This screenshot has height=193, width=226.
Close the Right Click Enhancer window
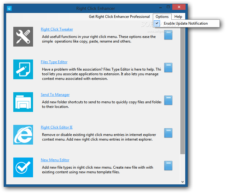coord(179,7)
